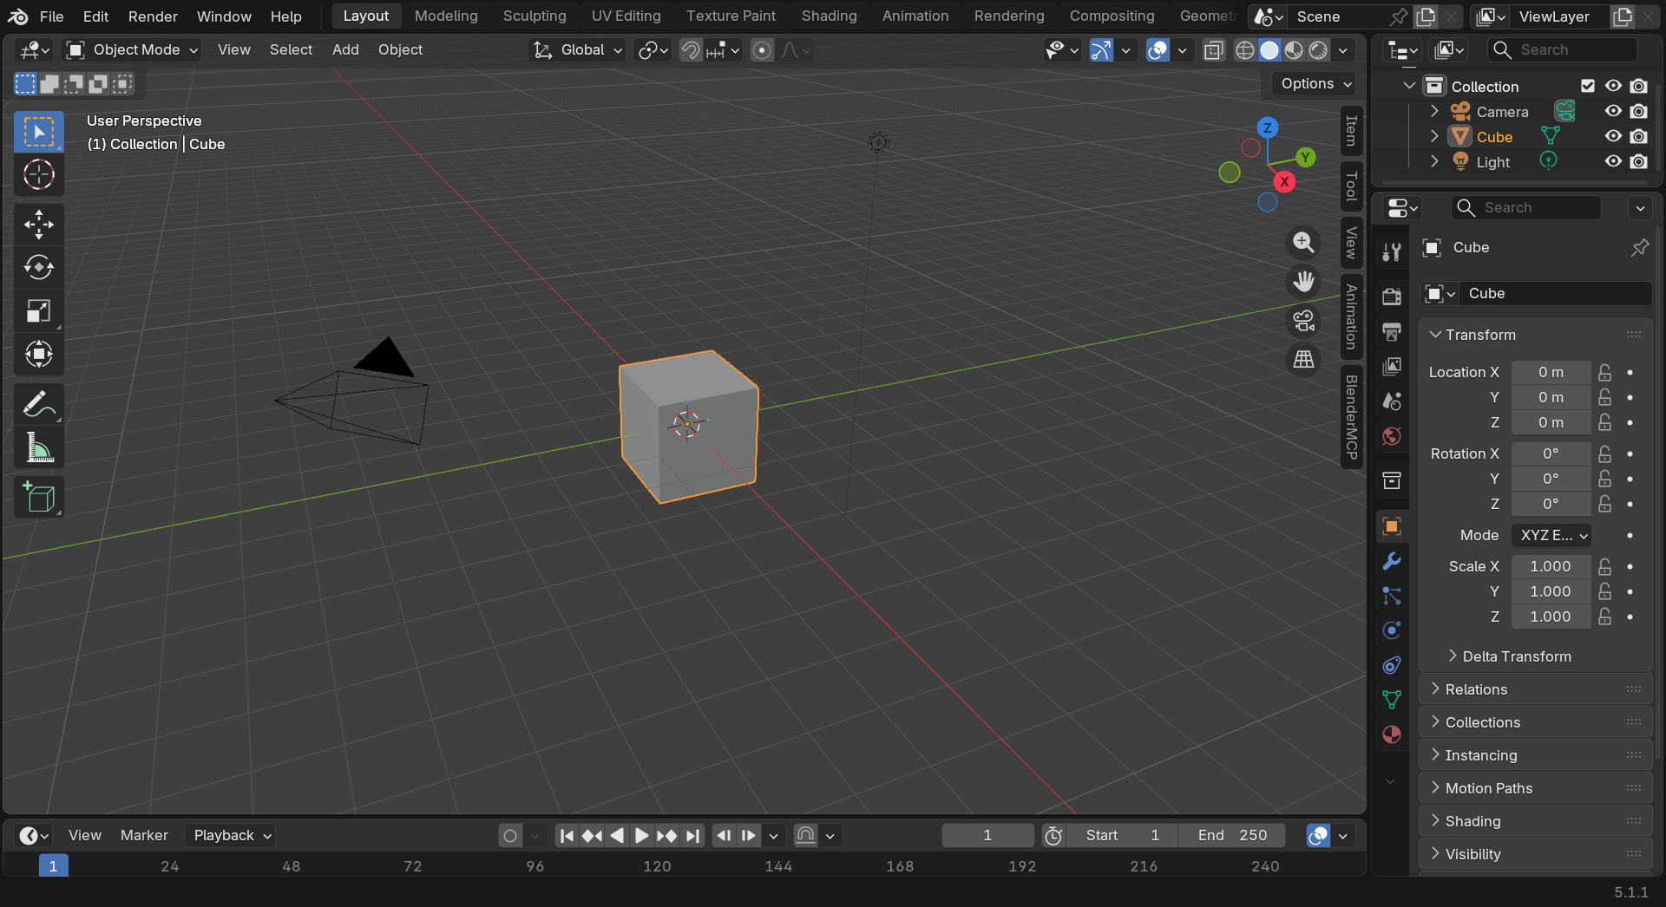This screenshot has width=1666, height=907.
Task: Open the Tool properties tab
Action: point(1392,252)
